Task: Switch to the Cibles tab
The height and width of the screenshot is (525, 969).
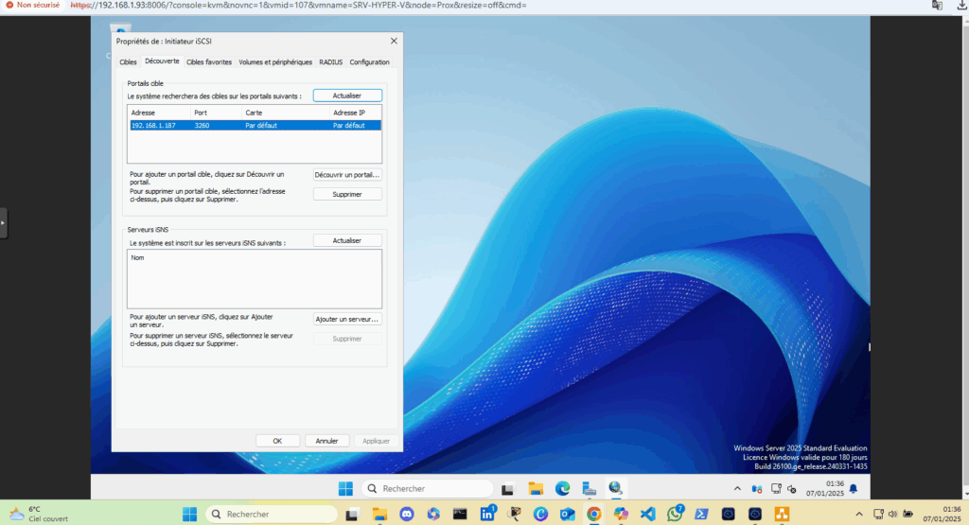Action: pos(128,61)
